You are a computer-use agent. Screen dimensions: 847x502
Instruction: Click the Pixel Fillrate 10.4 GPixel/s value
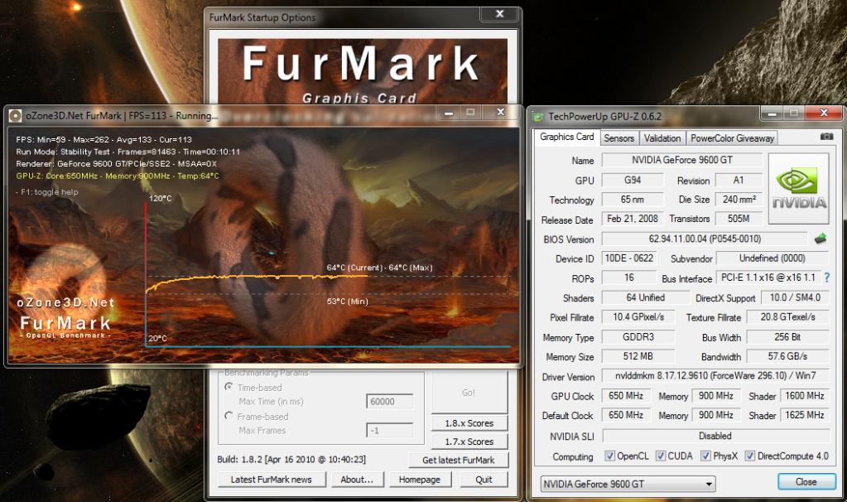638,317
